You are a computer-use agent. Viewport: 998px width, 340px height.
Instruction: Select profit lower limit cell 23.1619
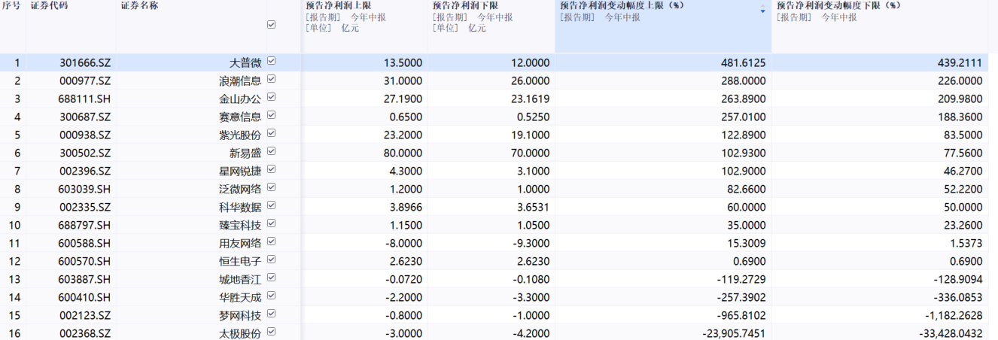pos(530,99)
